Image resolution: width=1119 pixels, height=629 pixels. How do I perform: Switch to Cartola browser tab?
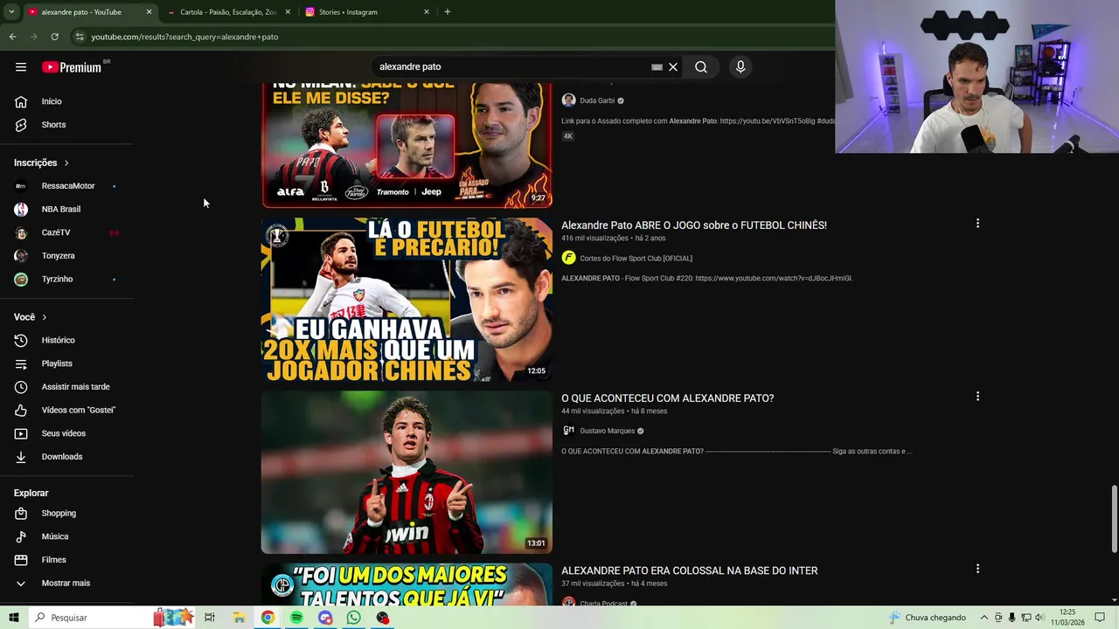228,12
